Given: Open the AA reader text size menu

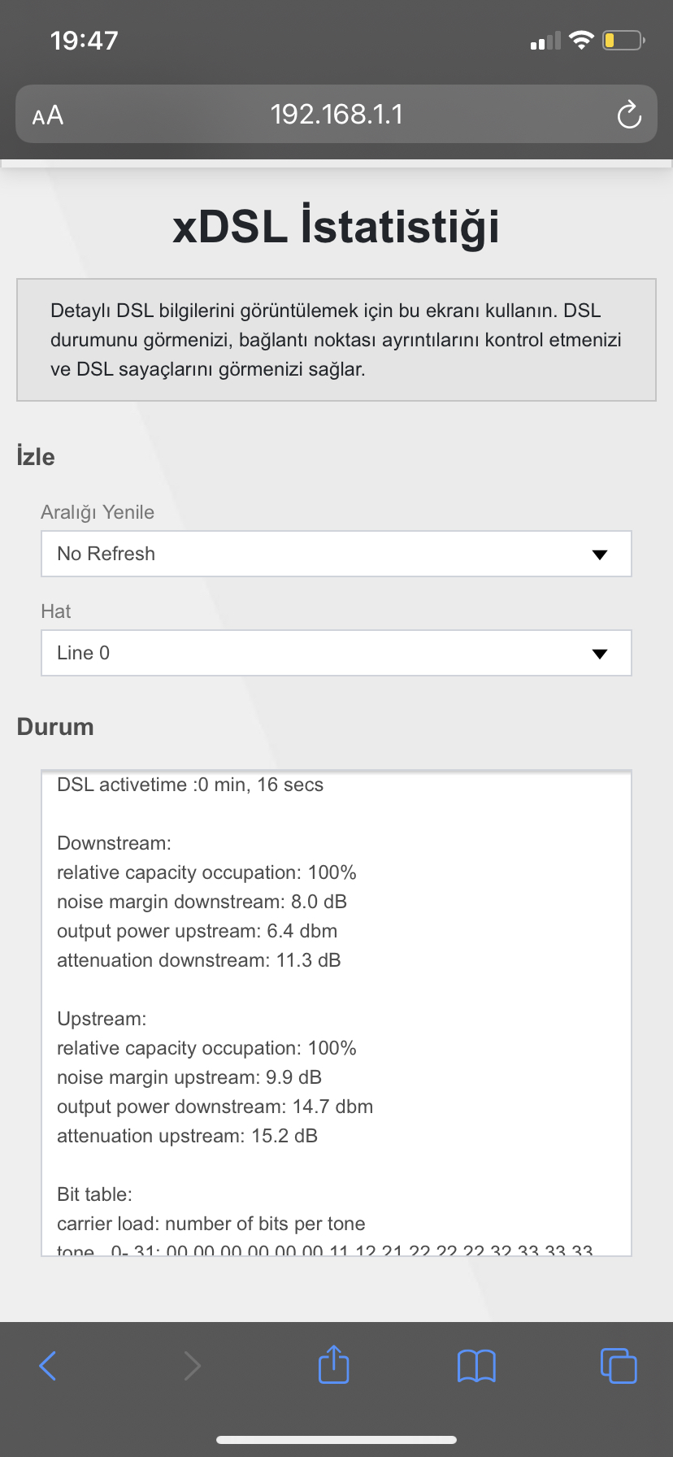Looking at the screenshot, I should click(48, 115).
